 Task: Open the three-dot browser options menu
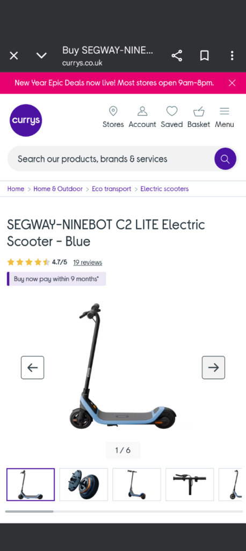(232, 55)
